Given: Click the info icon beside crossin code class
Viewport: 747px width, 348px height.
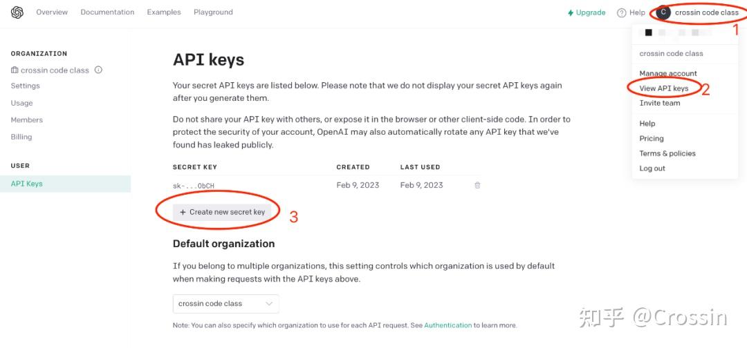Looking at the screenshot, I should click(x=98, y=70).
